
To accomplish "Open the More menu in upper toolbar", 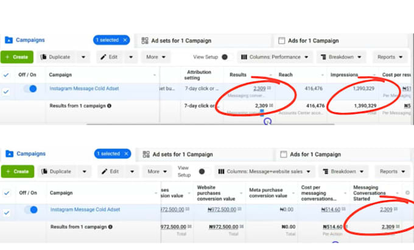I will tap(156, 57).
